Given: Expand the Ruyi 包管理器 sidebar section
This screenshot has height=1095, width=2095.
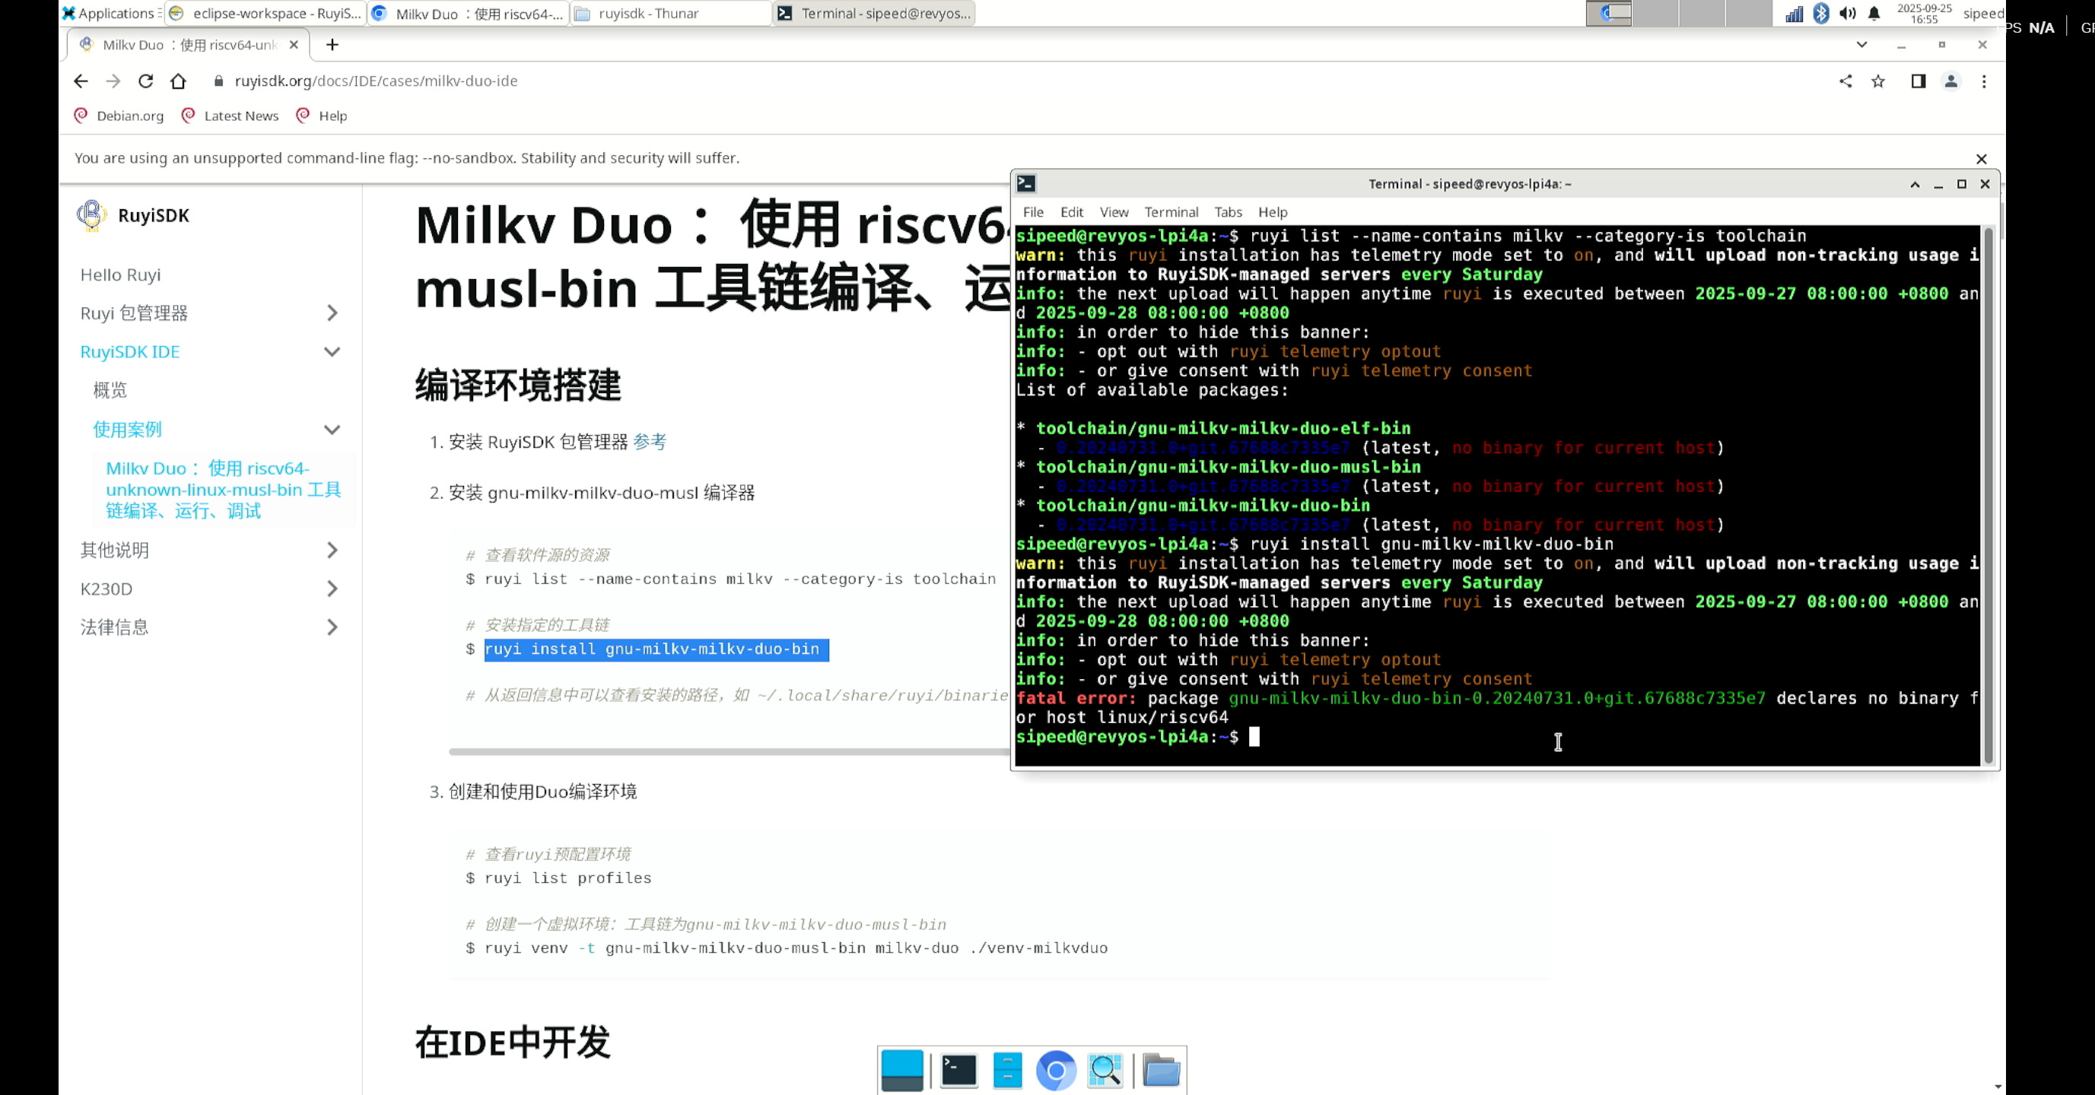Looking at the screenshot, I should pos(332,313).
